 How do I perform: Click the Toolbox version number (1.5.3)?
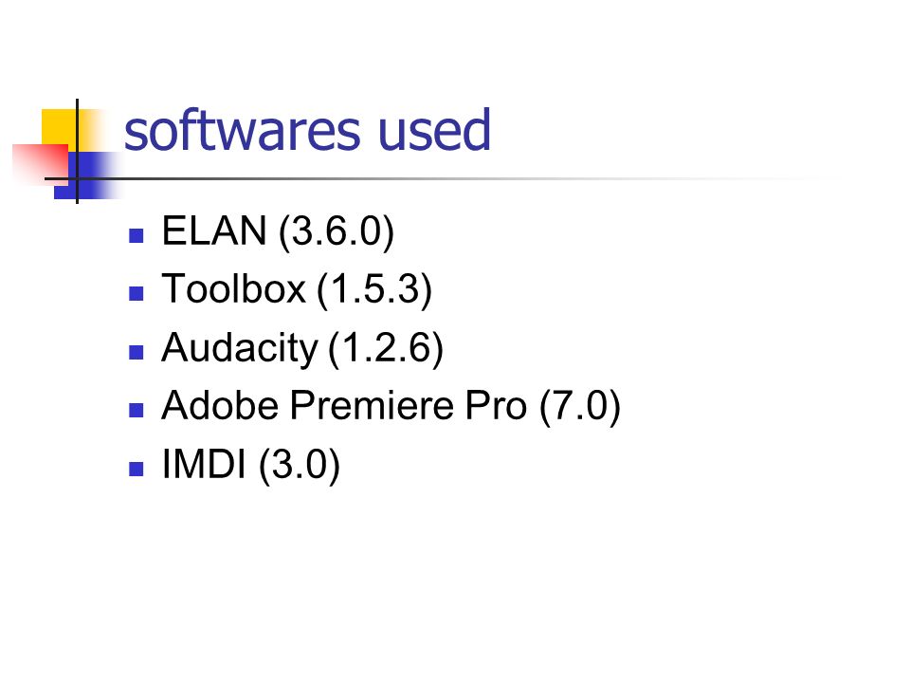(x=374, y=290)
